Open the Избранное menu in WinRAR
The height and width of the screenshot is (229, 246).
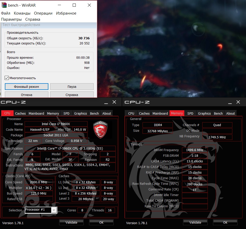point(66,13)
